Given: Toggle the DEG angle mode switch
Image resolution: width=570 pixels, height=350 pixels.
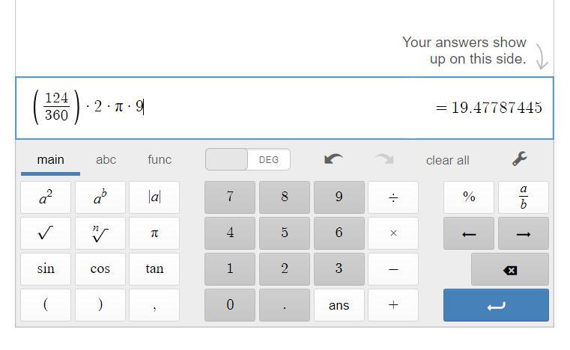Looking at the screenshot, I should 248,159.
